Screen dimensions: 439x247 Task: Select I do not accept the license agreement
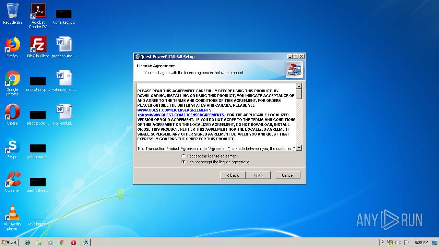215,162
